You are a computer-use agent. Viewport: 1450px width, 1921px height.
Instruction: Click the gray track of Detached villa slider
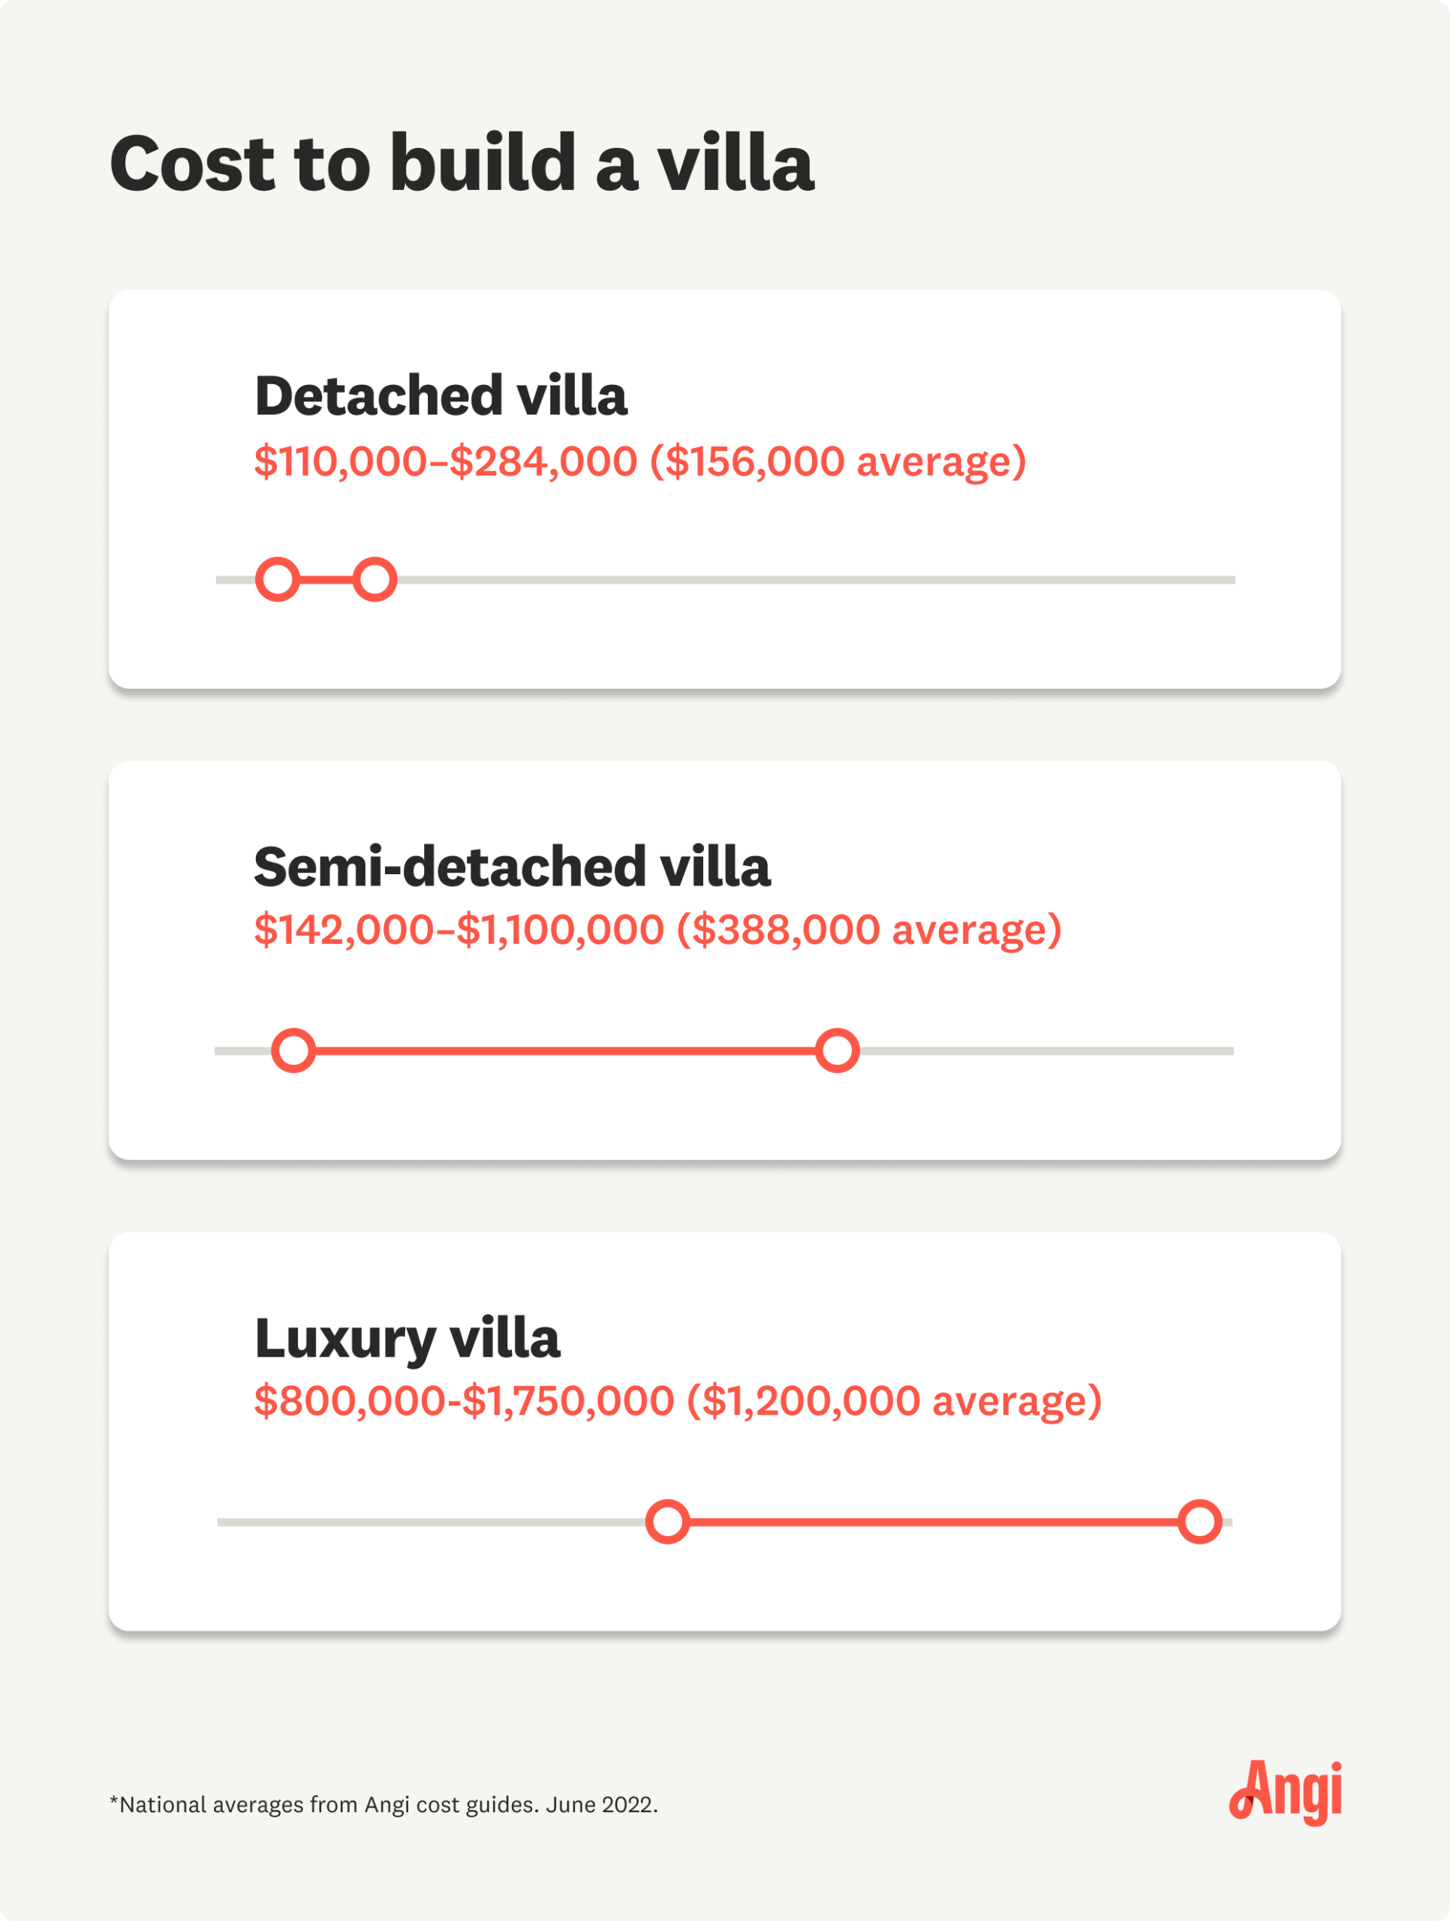tap(817, 579)
